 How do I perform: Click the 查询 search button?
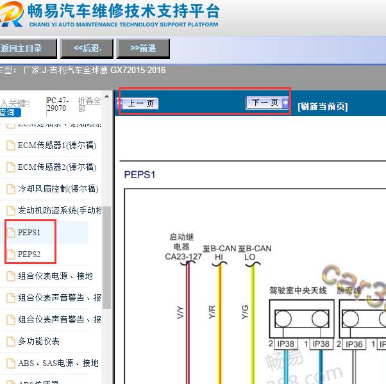(x=10, y=112)
